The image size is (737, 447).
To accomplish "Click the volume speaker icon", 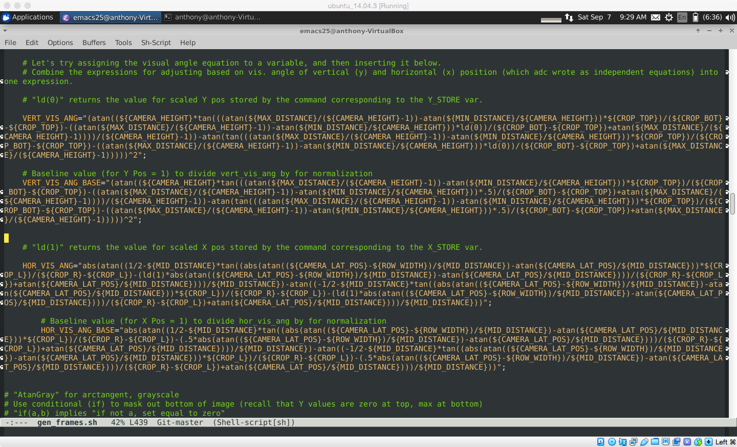I will click(x=730, y=17).
